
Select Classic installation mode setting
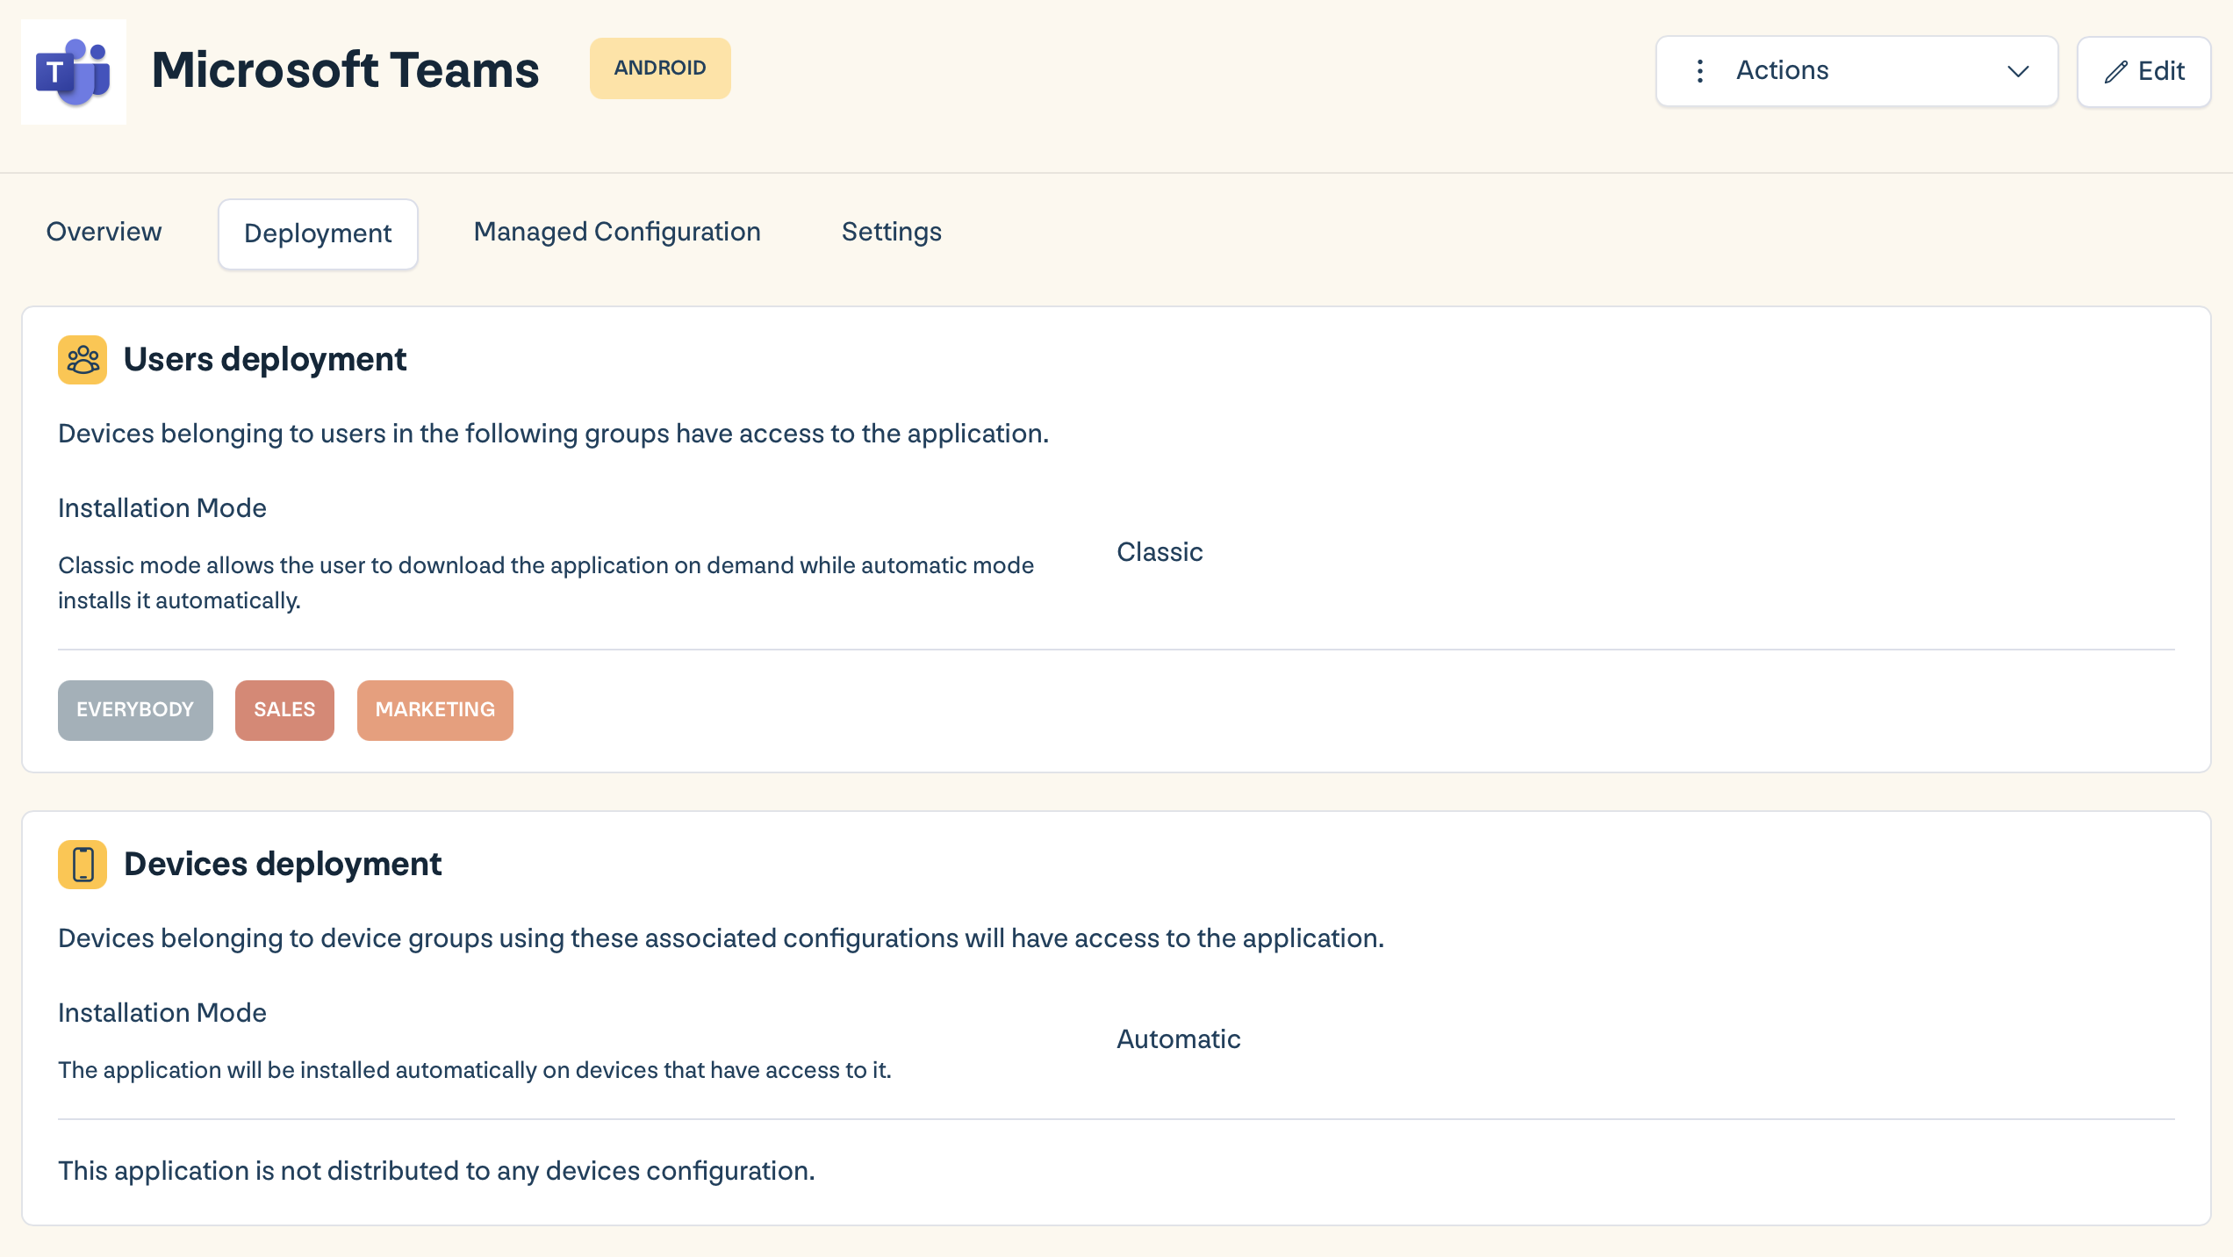point(1160,552)
